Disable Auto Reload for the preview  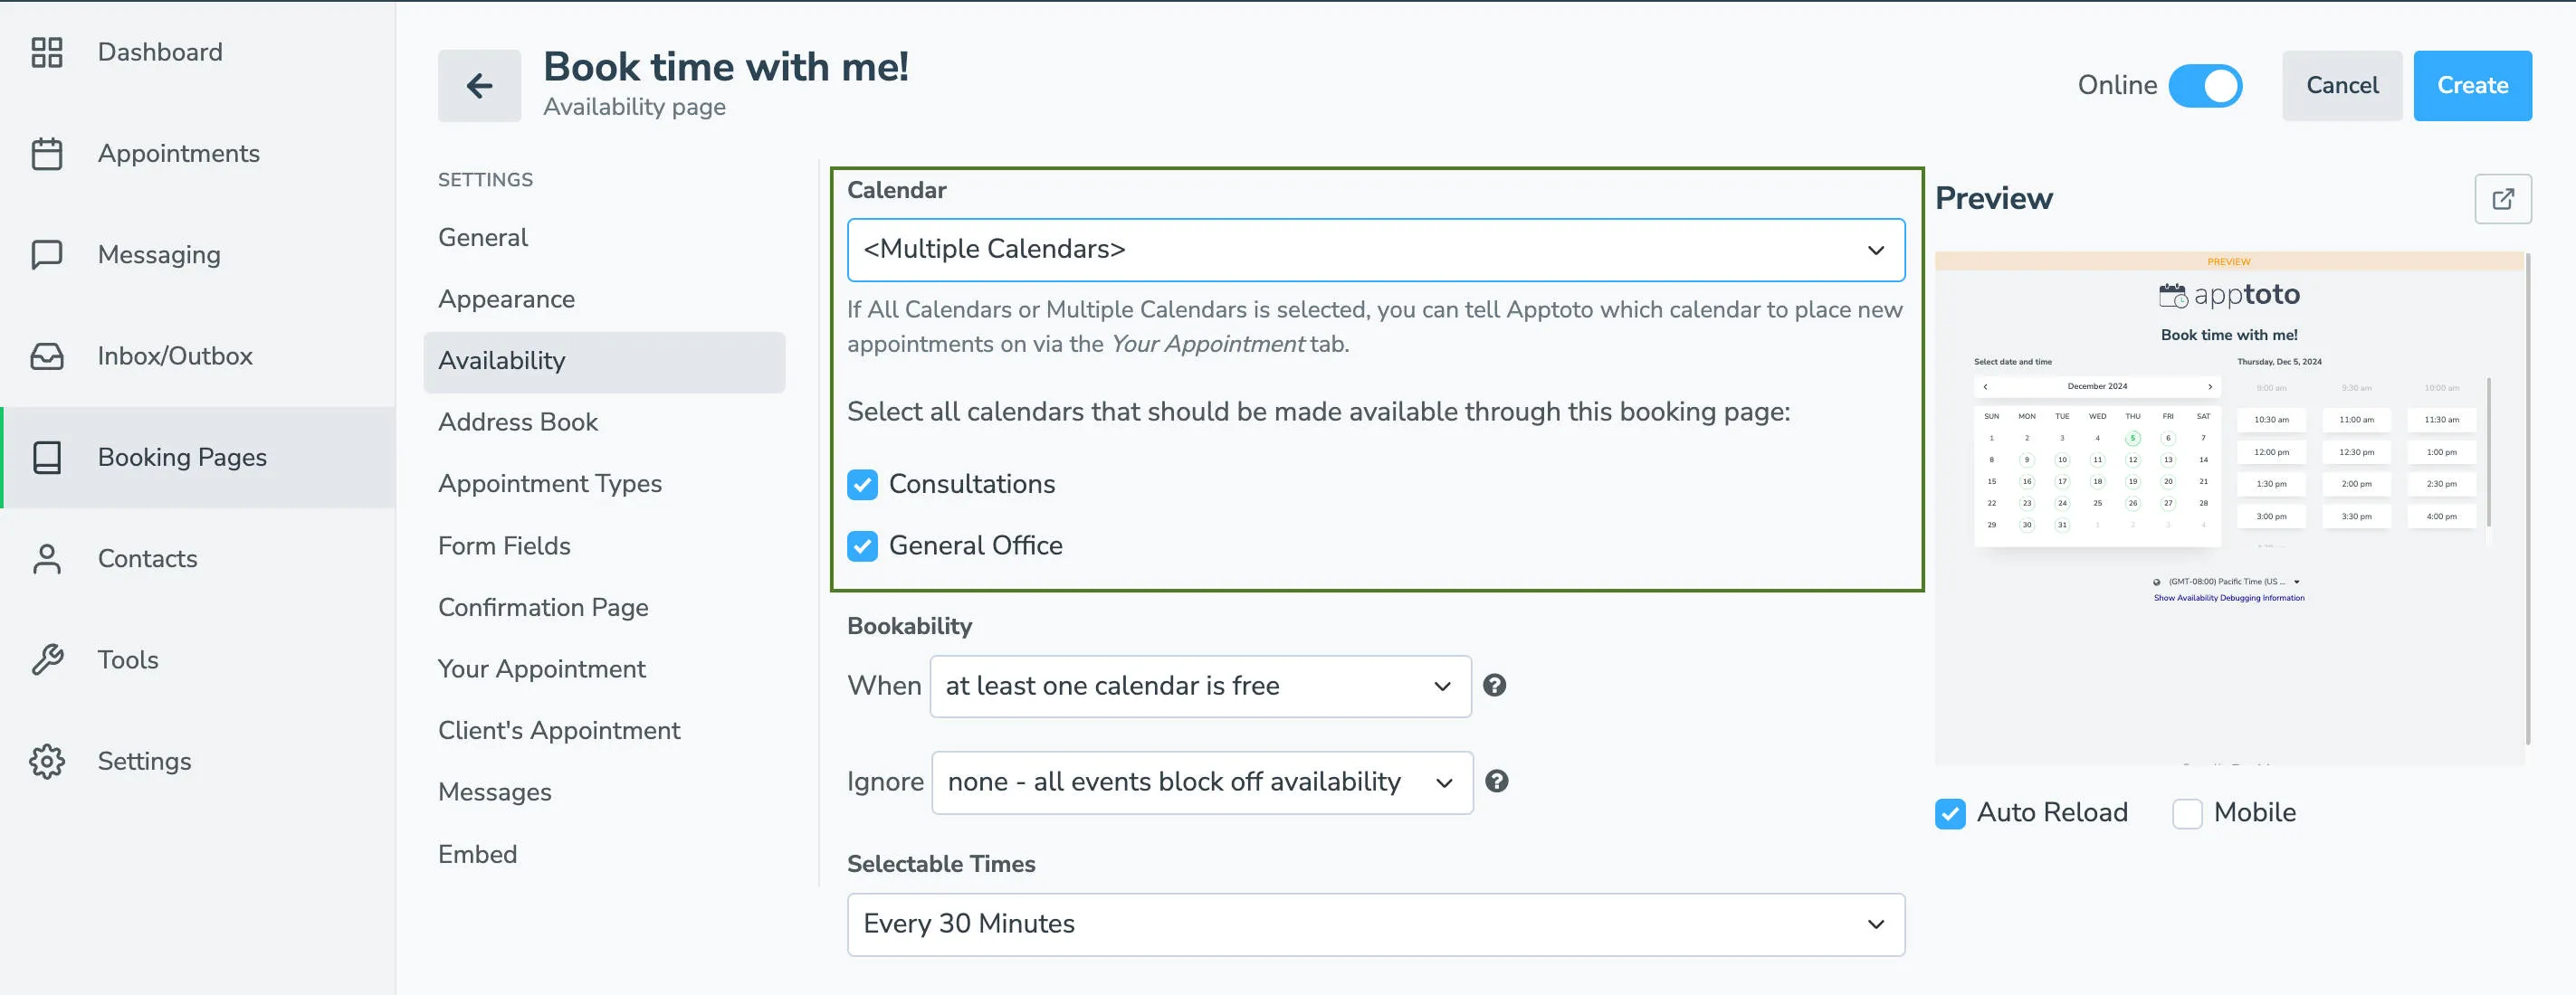pyautogui.click(x=1949, y=813)
